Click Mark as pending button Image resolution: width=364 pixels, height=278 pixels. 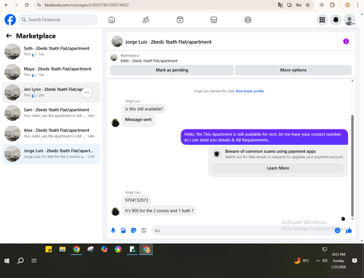(172, 70)
